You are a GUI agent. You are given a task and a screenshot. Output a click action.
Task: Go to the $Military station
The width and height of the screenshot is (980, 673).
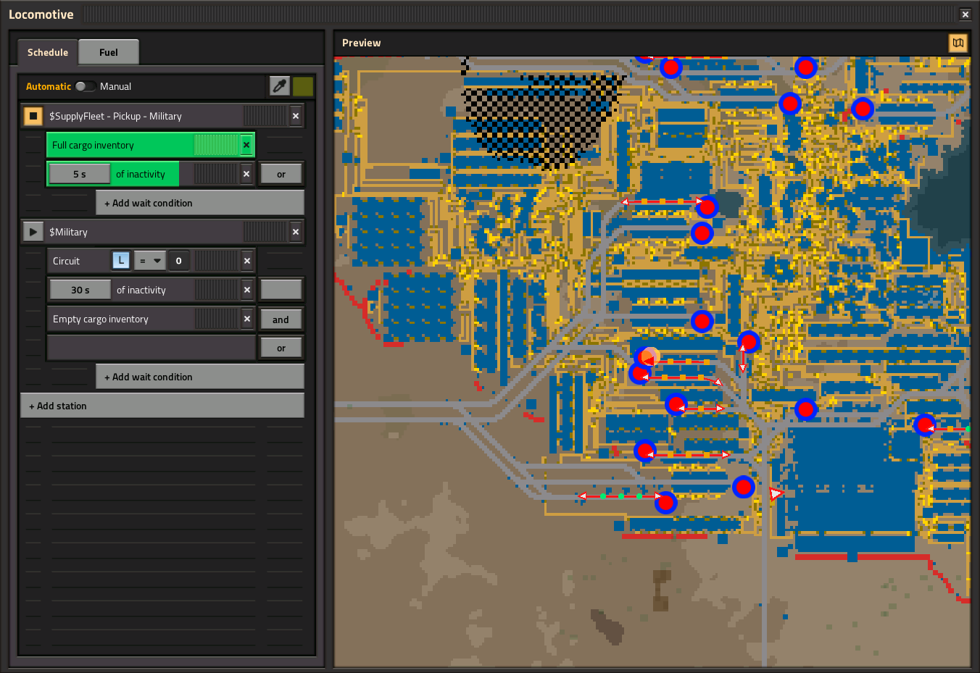[33, 232]
